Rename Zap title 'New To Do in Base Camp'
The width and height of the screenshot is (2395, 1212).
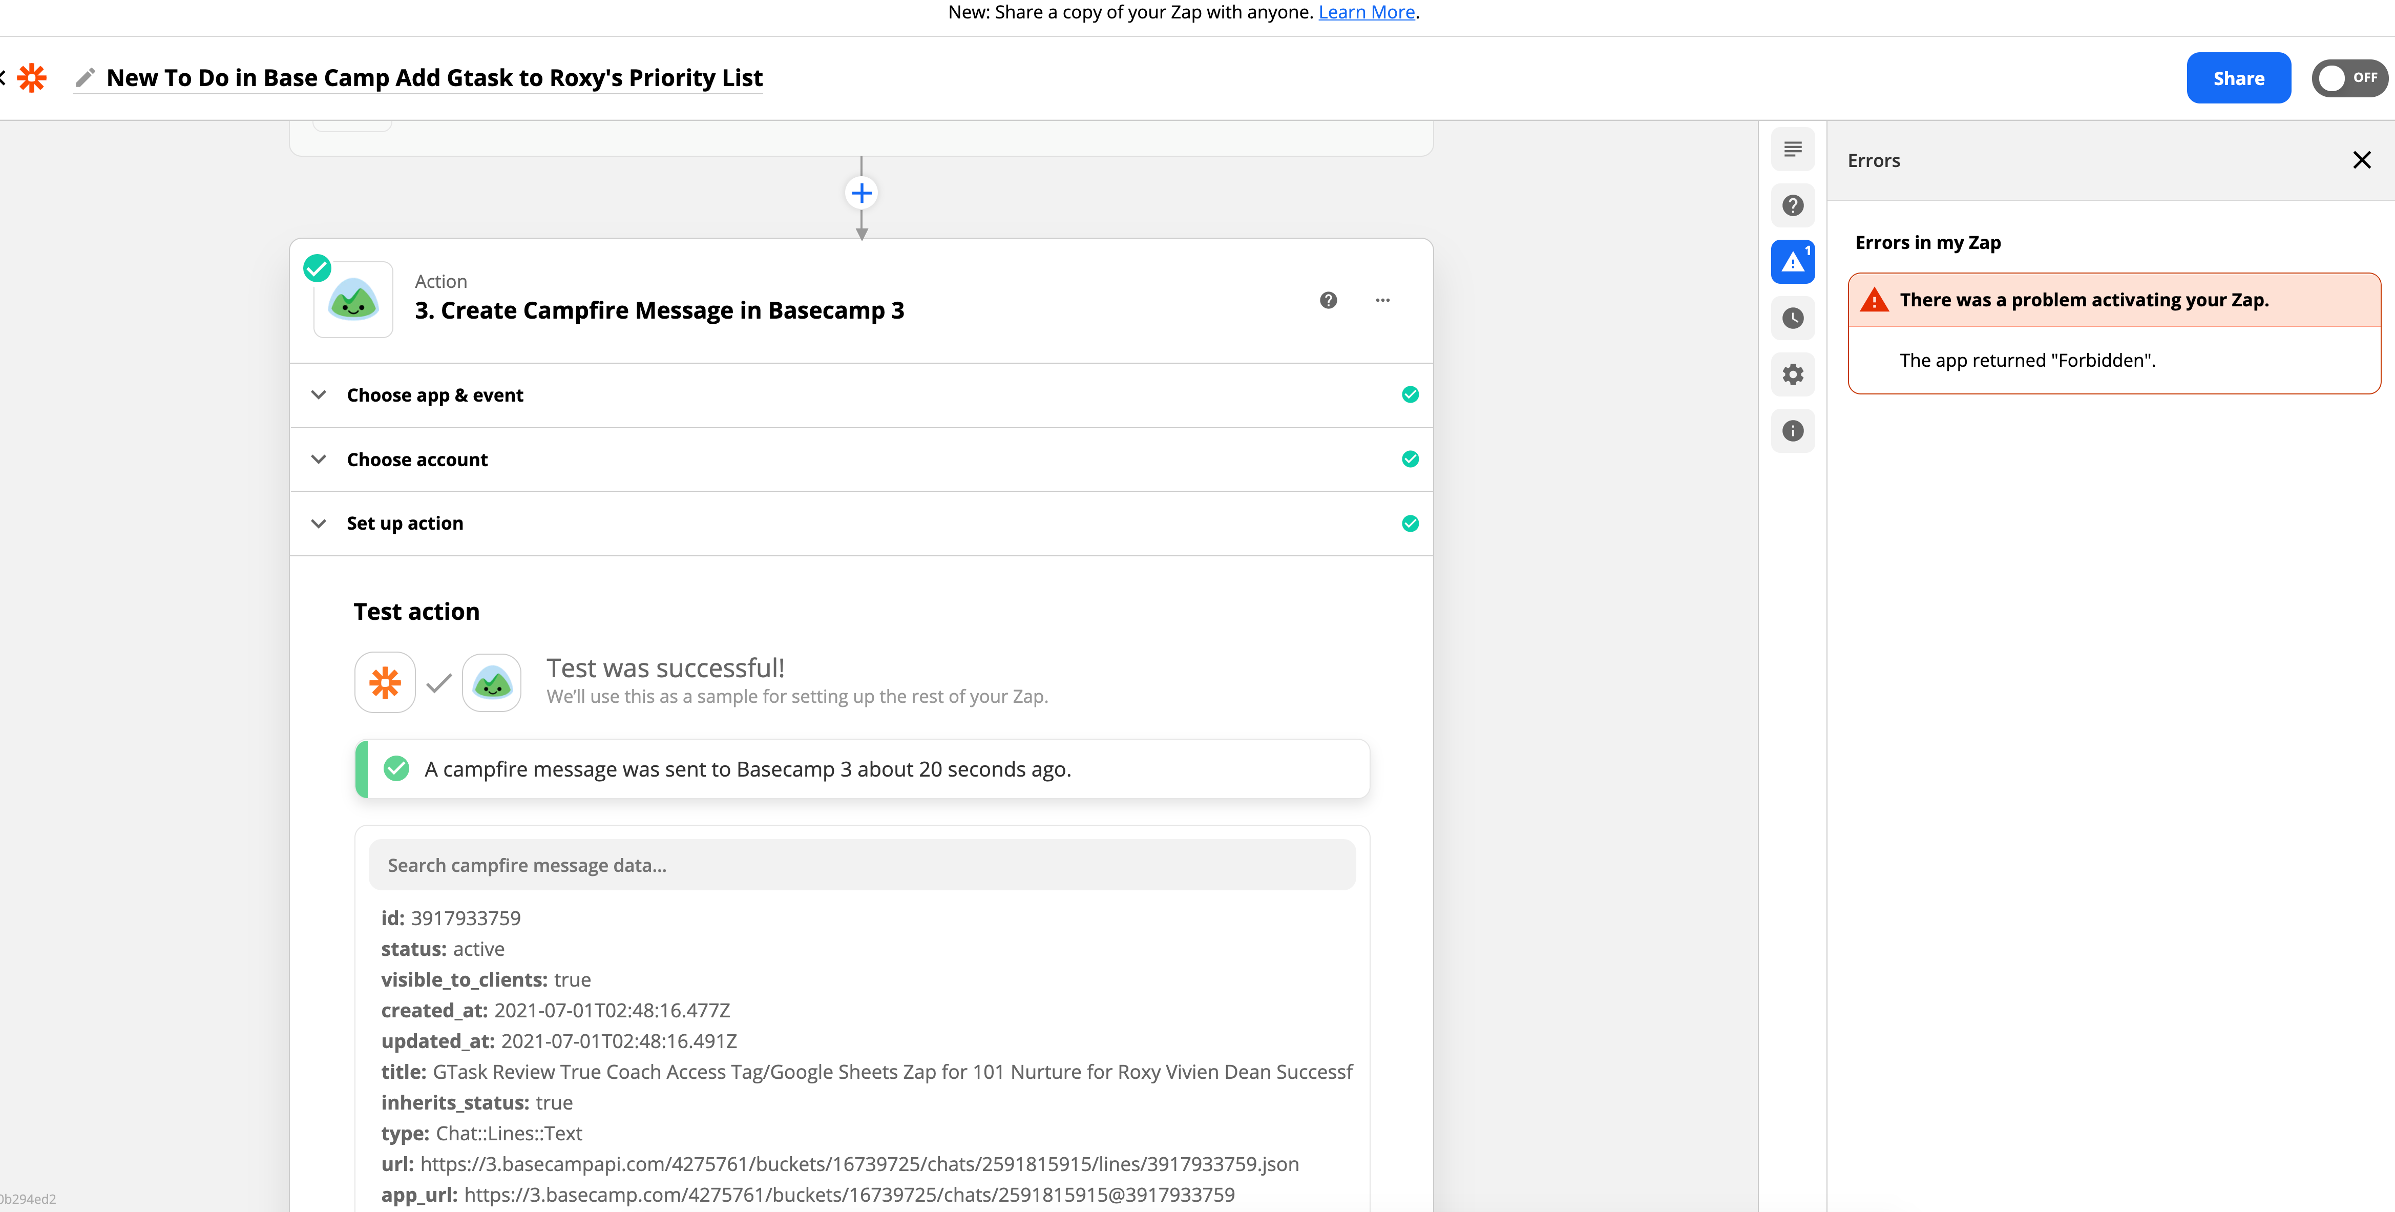[434, 77]
